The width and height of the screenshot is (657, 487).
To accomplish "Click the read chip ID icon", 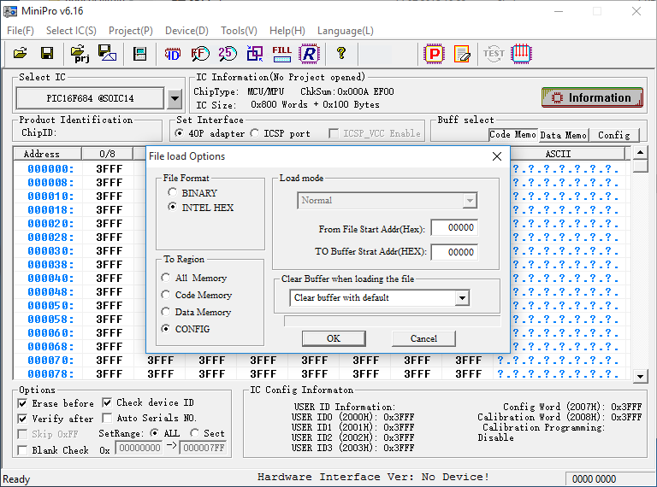I will click(x=173, y=54).
